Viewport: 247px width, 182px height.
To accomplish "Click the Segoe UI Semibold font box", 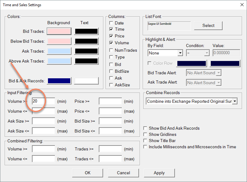I will (x=169, y=26).
